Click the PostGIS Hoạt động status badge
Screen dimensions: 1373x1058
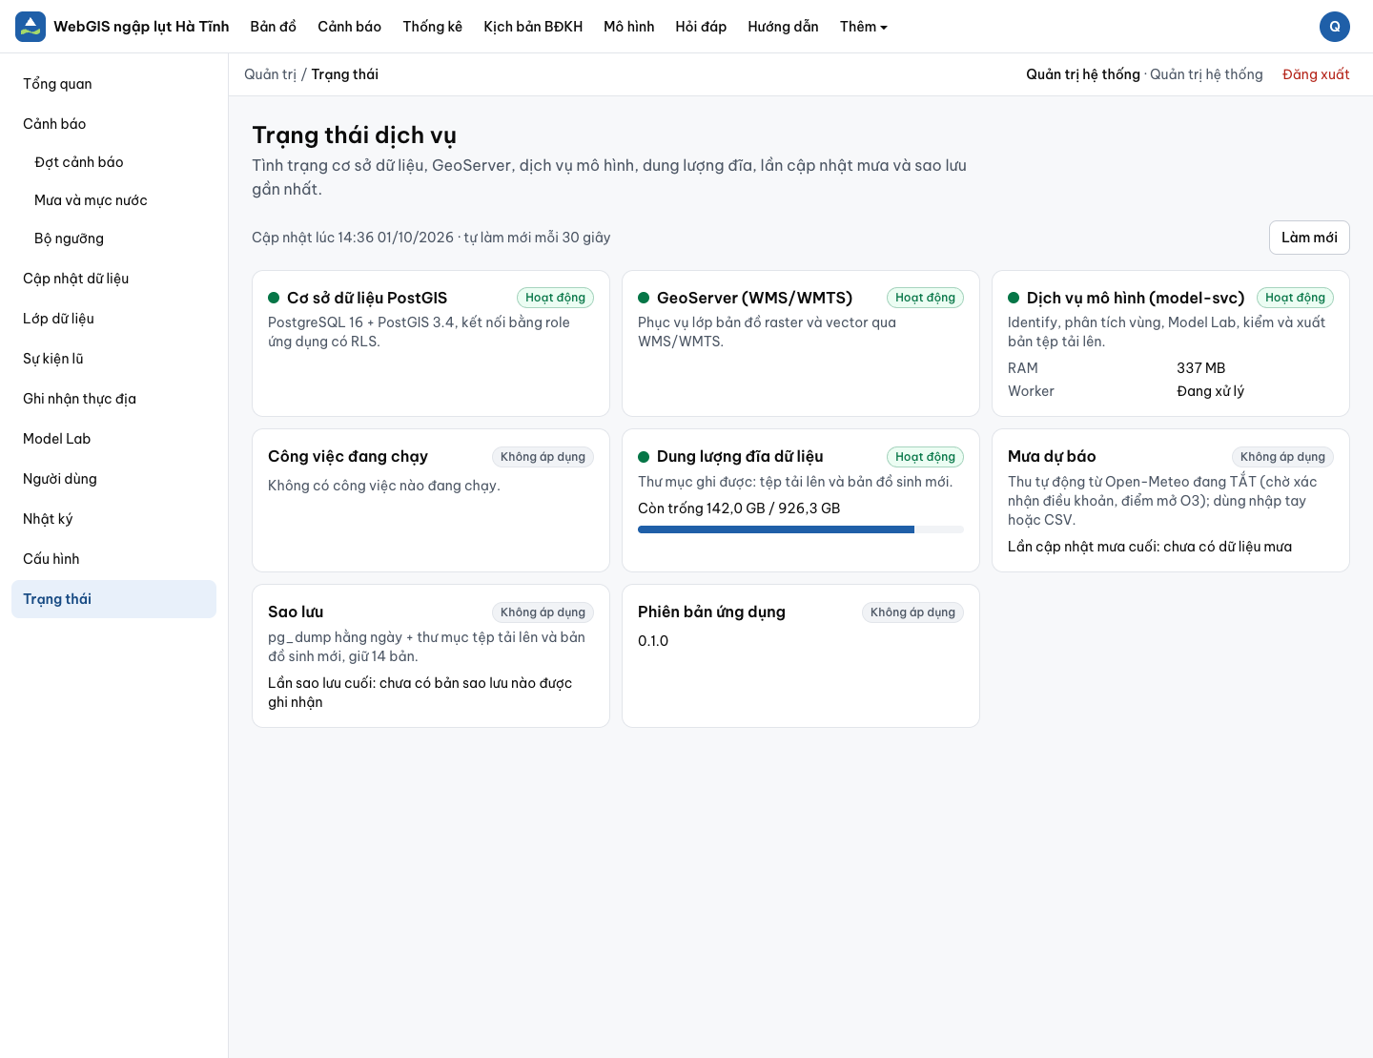coord(555,298)
